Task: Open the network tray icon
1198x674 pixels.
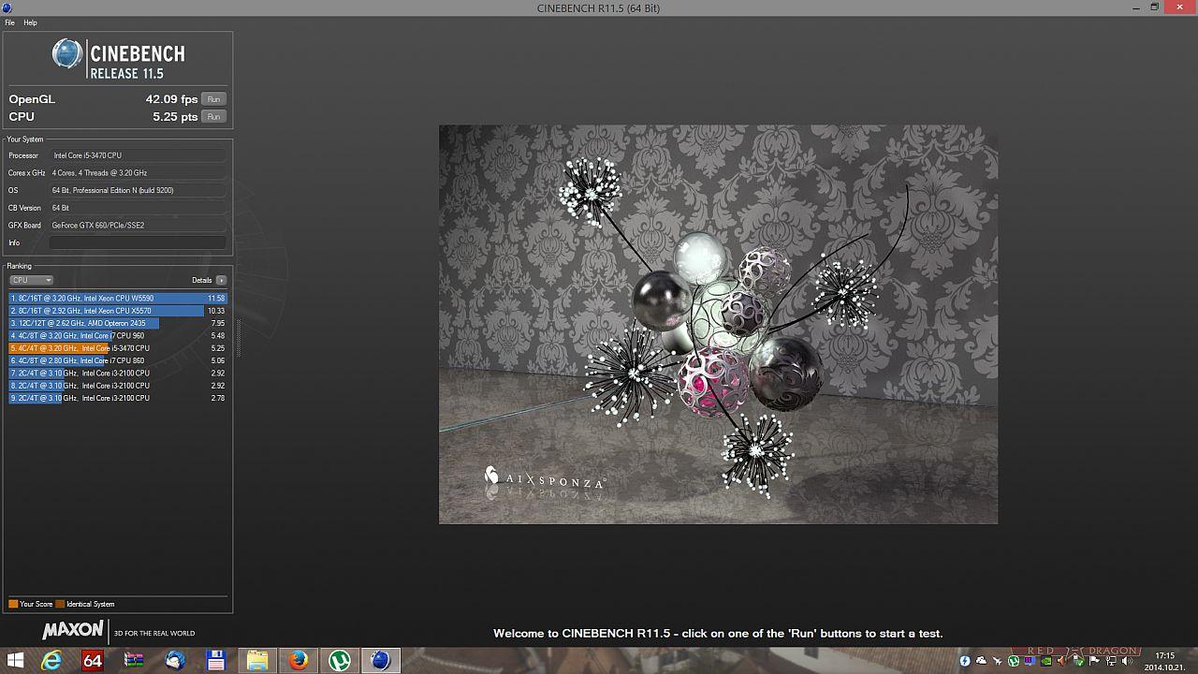Action: tap(1110, 661)
